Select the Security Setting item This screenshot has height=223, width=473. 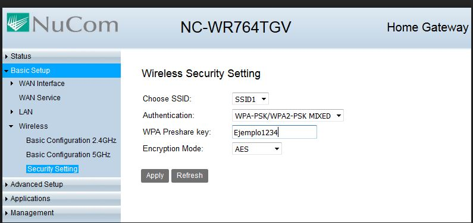coord(52,169)
